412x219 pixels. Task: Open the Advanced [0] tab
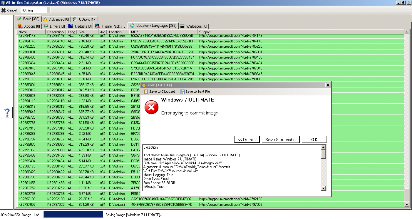(56, 19)
